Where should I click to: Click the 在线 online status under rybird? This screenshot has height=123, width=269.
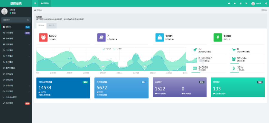tap(13, 13)
